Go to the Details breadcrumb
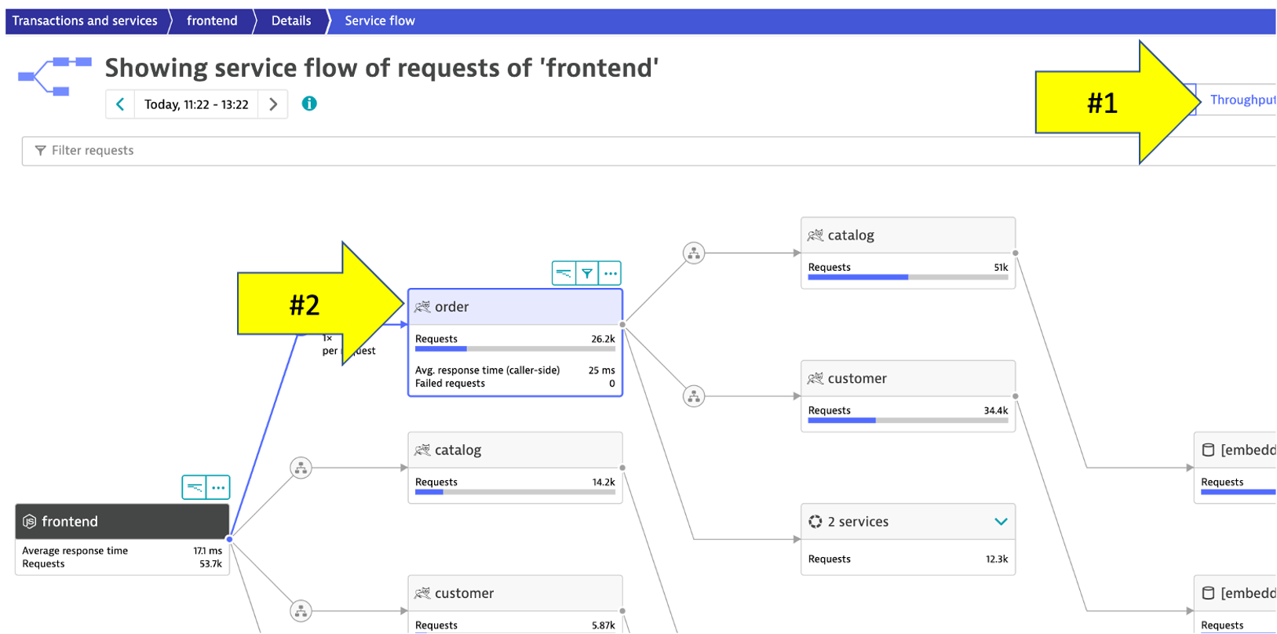 pyautogui.click(x=291, y=21)
